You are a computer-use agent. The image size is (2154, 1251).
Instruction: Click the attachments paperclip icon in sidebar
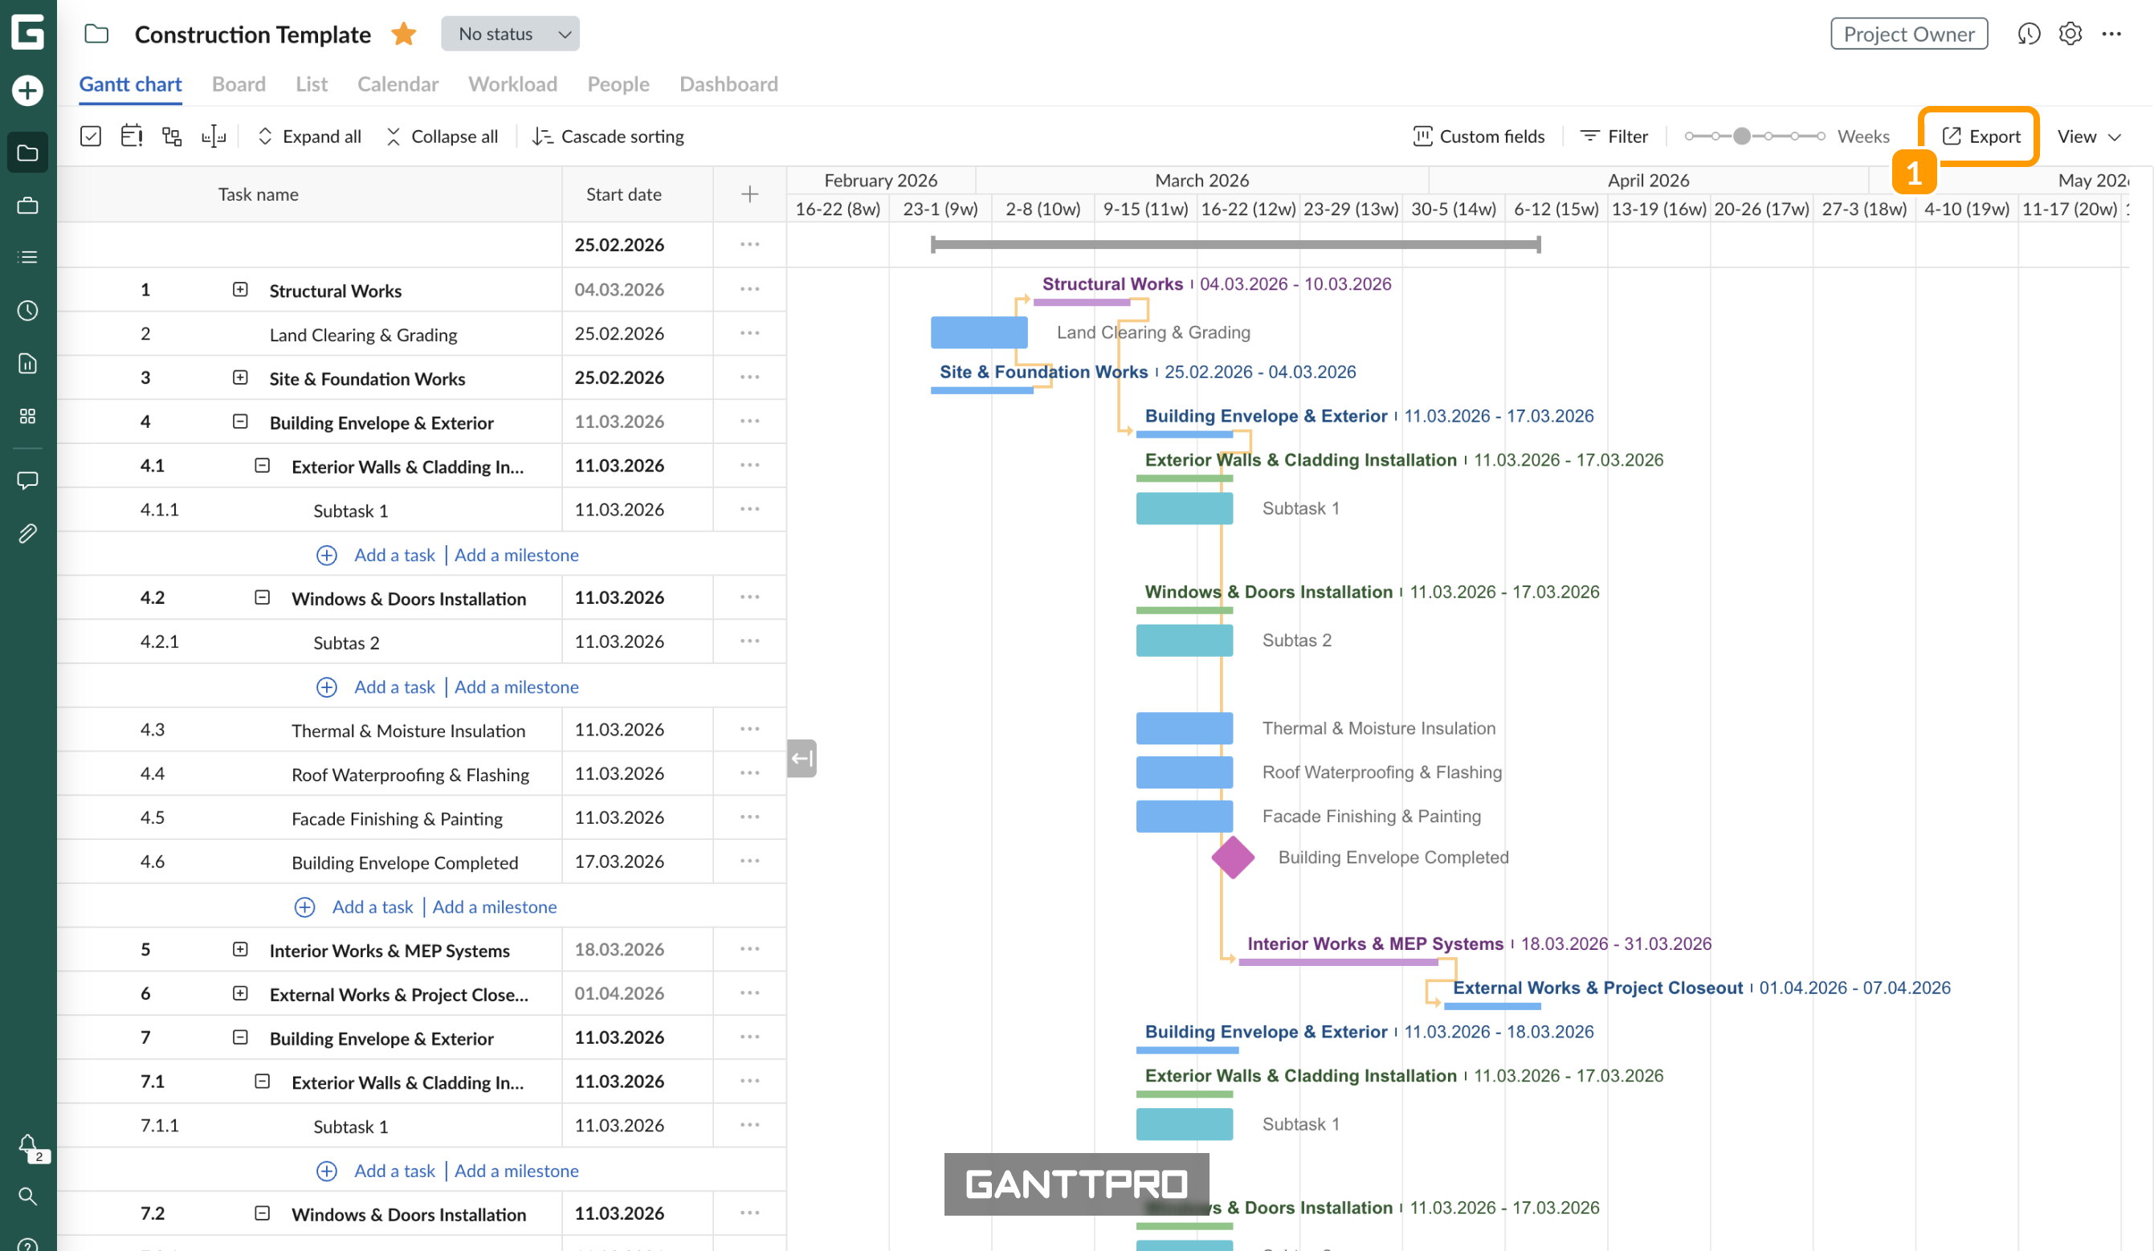(x=27, y=534)
